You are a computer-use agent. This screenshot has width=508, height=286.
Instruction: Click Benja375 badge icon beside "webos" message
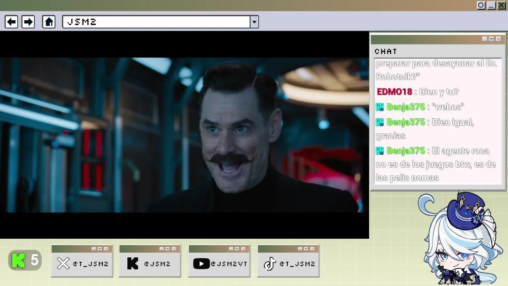click(x=380, y=107)
